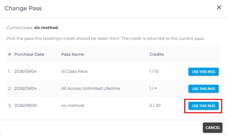The width and height of the screenshot is (227, 135).
Task: Click the Pass Name column header
Action: (73, 54)
